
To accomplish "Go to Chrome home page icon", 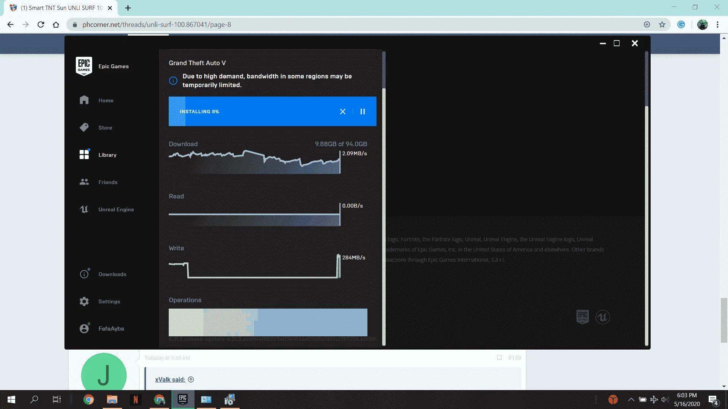I will 56,25.
